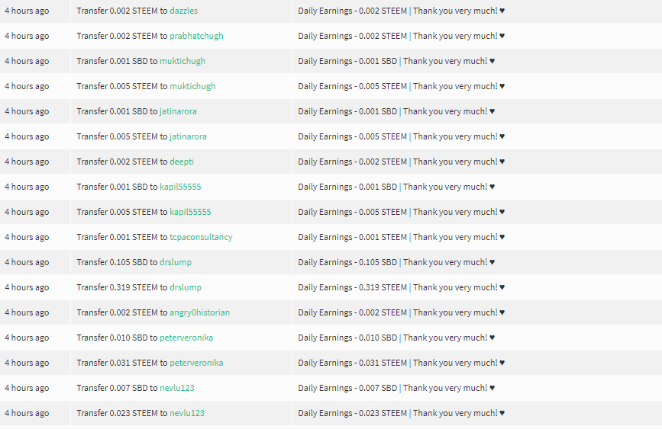662x429 pixels.
Task: Click 'Transfer 0.031 STEEM to' text
Action: pyautogui.click(x=122, y=363)
